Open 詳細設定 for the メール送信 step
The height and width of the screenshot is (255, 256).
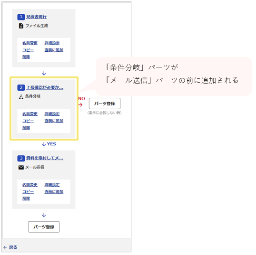[x=52, y=185]
